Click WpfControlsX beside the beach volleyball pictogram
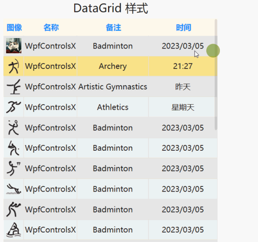The image size is (258, 242). 50,189
